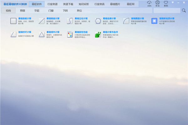Screen dimensions: 188x125
Task: Select the 结构 category tab
Action: point(8,11)
